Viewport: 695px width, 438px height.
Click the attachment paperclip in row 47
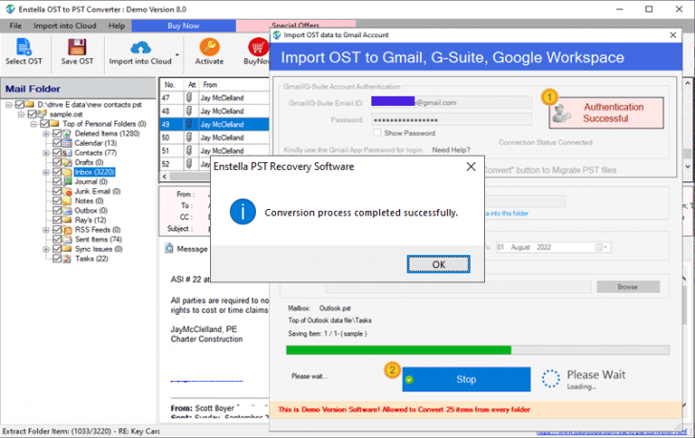click(189, 97)
